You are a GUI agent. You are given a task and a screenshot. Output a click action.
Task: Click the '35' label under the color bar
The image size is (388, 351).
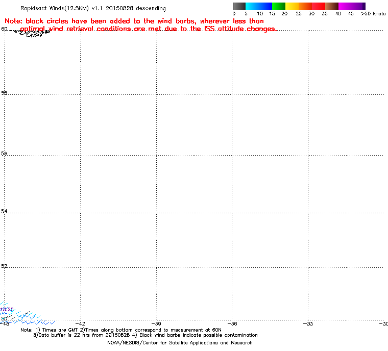coord(325,14)
